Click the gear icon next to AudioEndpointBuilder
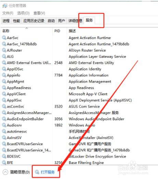Image resolution: width=158 pixels, height=179 pixels. coord(4,119)
